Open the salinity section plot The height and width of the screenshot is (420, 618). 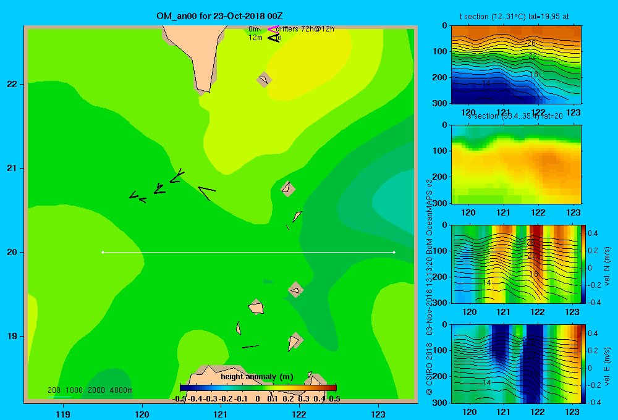pos(516,164)
